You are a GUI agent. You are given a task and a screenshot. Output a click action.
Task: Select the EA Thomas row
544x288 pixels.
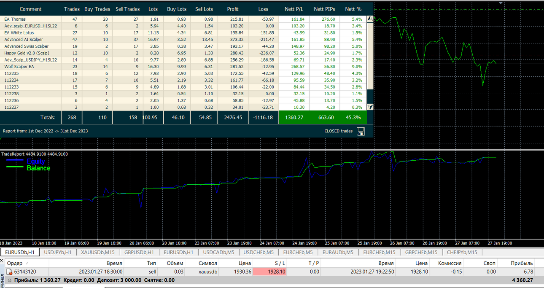click(x=183, y=19)
